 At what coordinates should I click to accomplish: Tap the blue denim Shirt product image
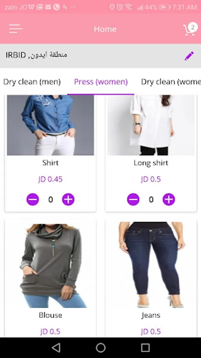[50, 125]
